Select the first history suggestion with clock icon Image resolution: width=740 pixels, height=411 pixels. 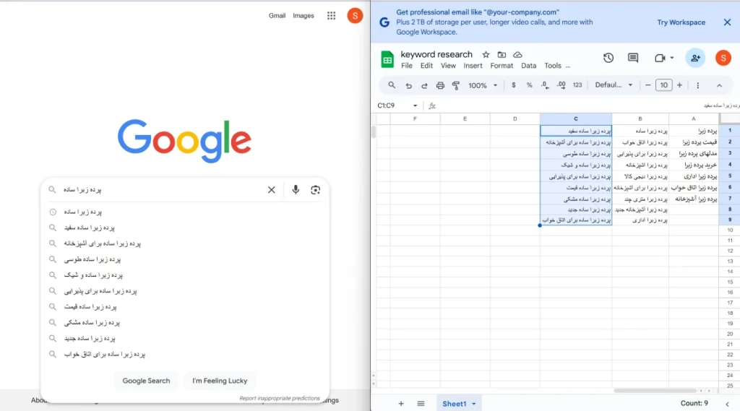(184, 212)
